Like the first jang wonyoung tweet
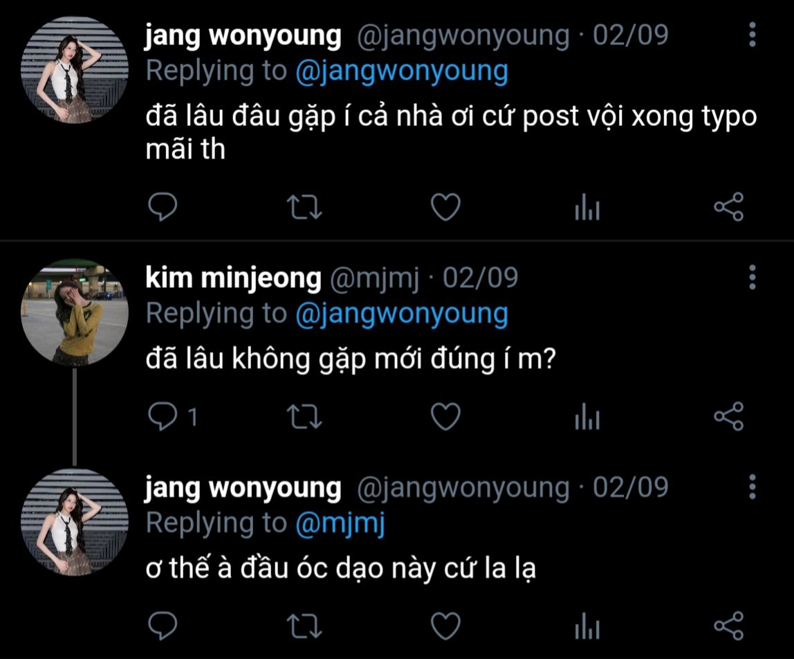 coord(445,207)
